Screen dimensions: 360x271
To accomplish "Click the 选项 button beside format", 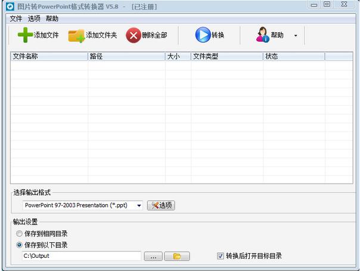I will (x=161, y=205).
